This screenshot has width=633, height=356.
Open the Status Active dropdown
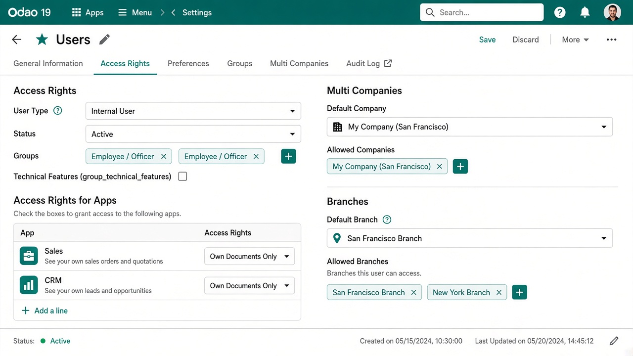coord(193,134)
